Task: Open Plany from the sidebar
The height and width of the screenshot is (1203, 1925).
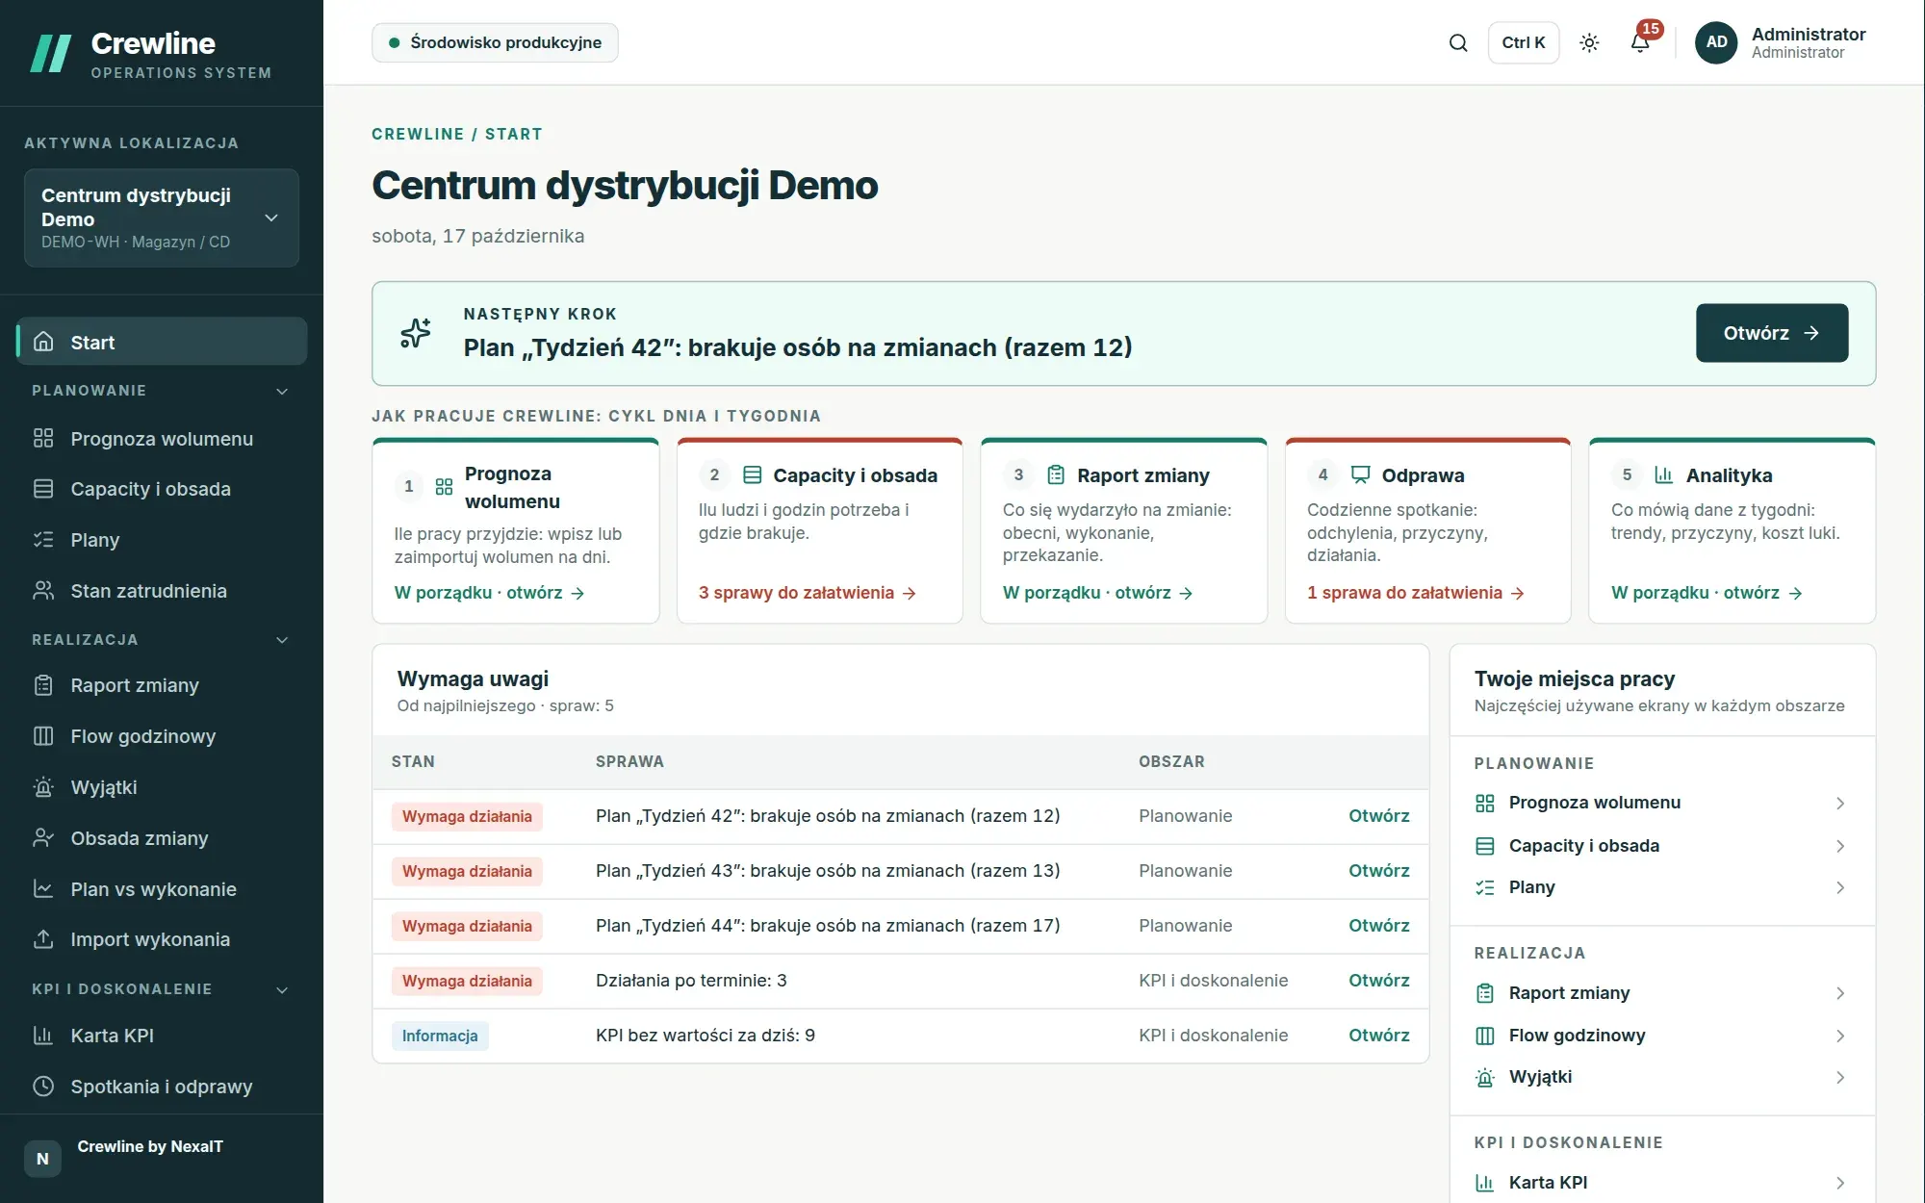Action: tap(162, 540)
